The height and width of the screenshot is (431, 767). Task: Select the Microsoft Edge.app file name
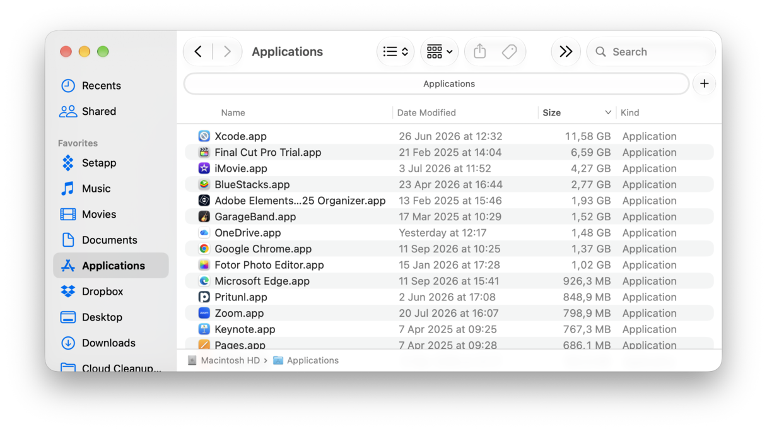pos(262,281)
